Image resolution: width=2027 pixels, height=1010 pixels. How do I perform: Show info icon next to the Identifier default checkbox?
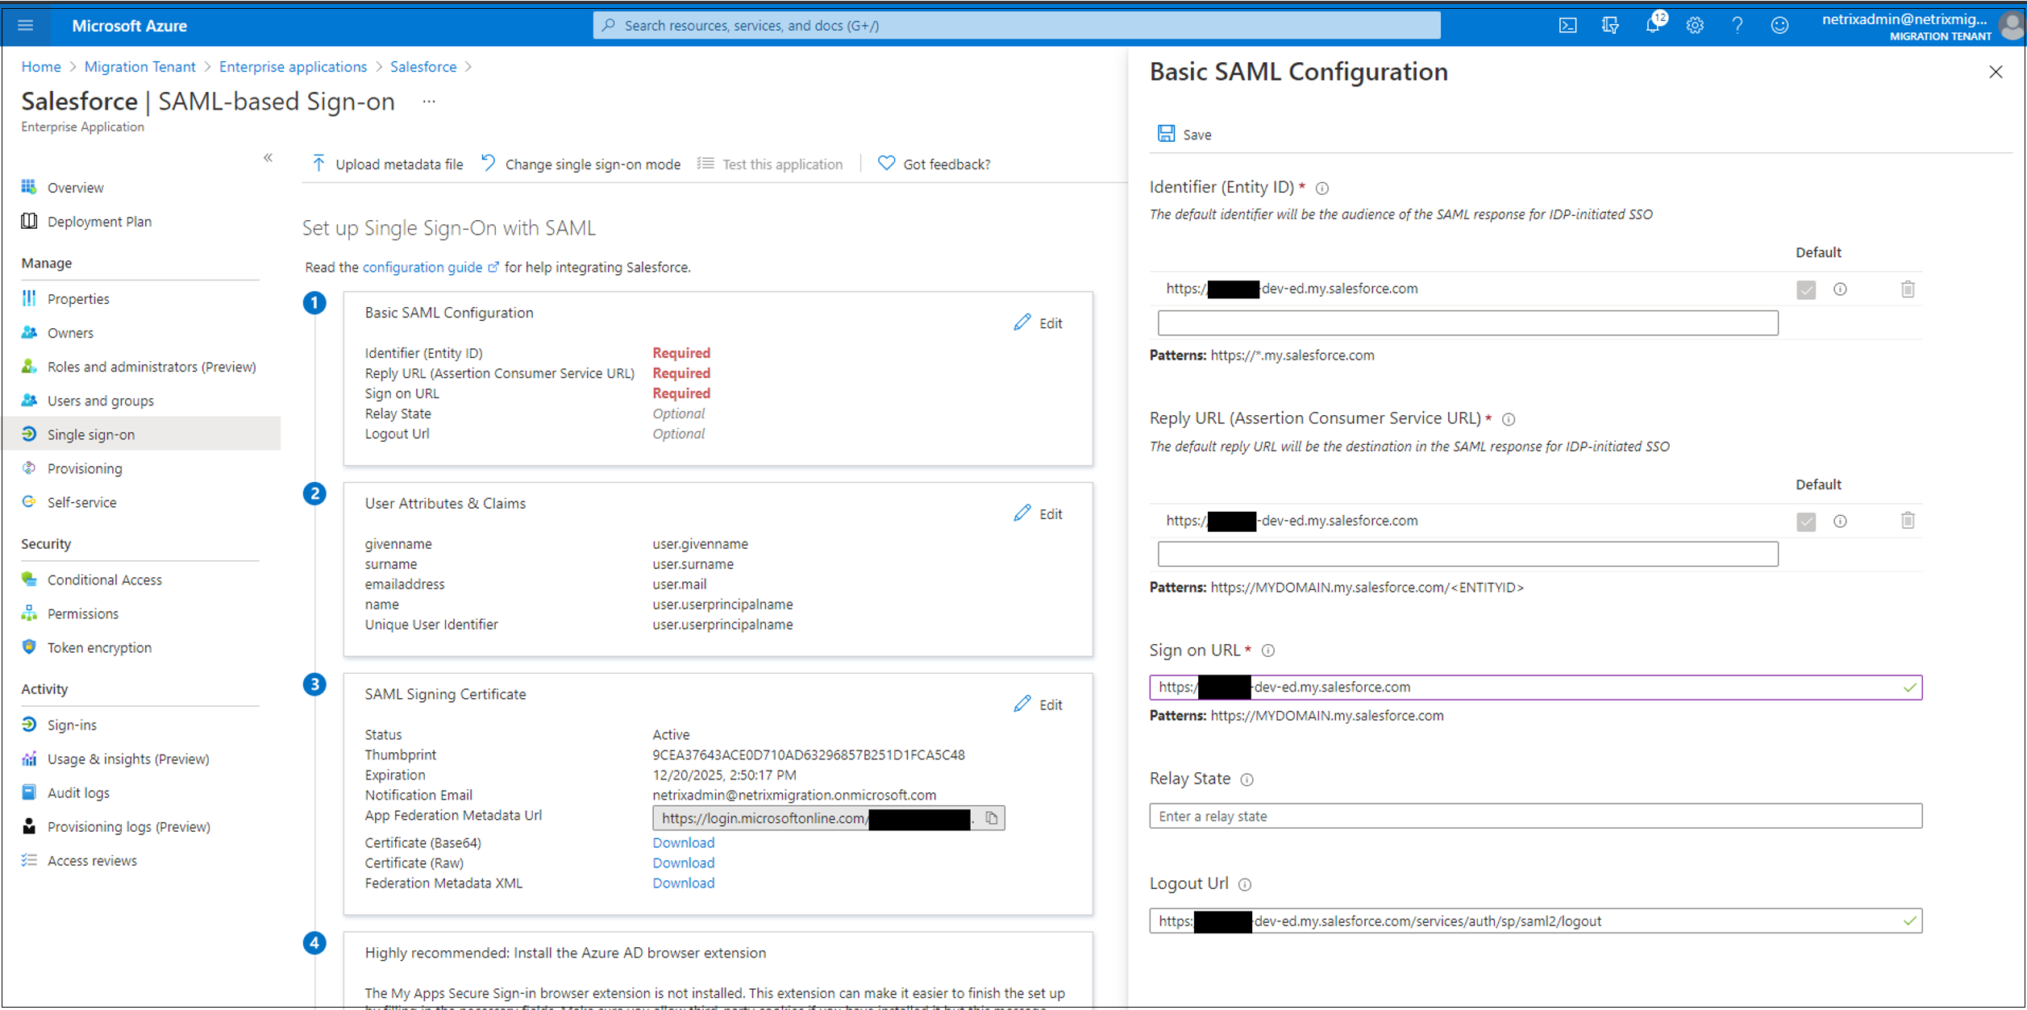click(x=1840, y=289)
